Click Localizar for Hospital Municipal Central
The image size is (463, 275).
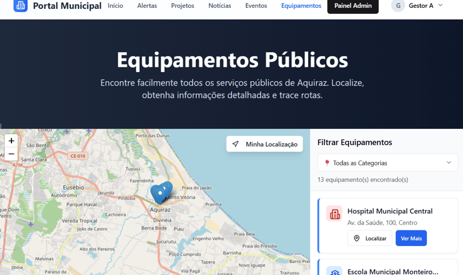pyautogui.click(x=370, y=238)
